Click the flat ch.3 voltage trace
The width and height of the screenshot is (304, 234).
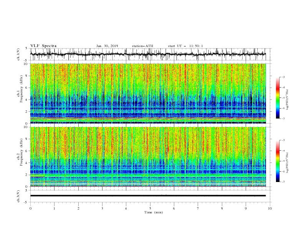tap(148, 196)
